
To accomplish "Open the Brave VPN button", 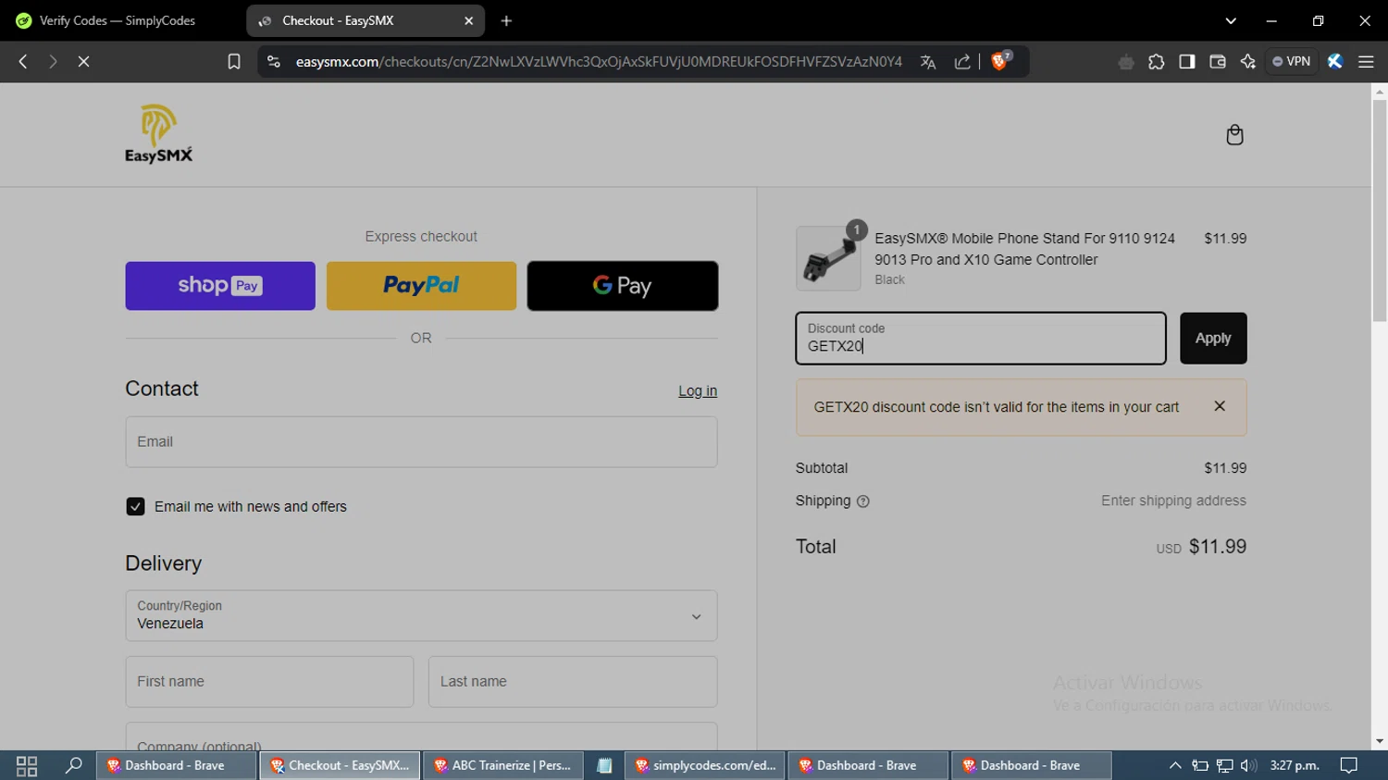I will (x=1292, y=61).
